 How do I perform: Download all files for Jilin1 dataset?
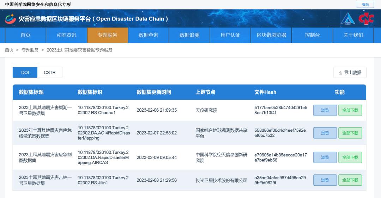point(350,180)
